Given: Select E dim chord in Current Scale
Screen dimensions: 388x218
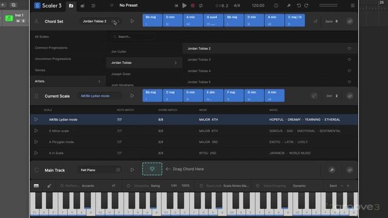Looking at the screenshot, I should [x=213, y=96].
